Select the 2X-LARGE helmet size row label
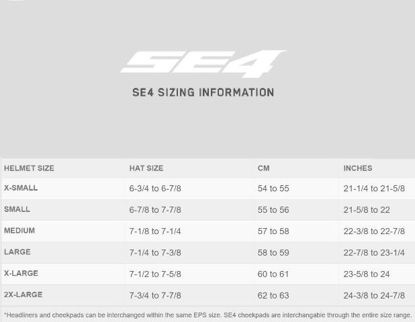The width and height of the screenshot is (415, 322). click(x=24, y=294)
